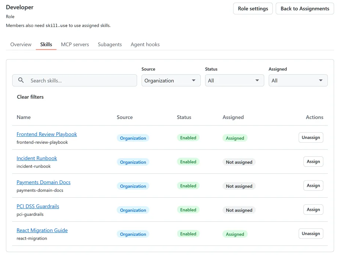Image resolution: width=340 pixels, height=255 pixels.
Task: Click the Source column header
Action: click(x=125, y=117)
